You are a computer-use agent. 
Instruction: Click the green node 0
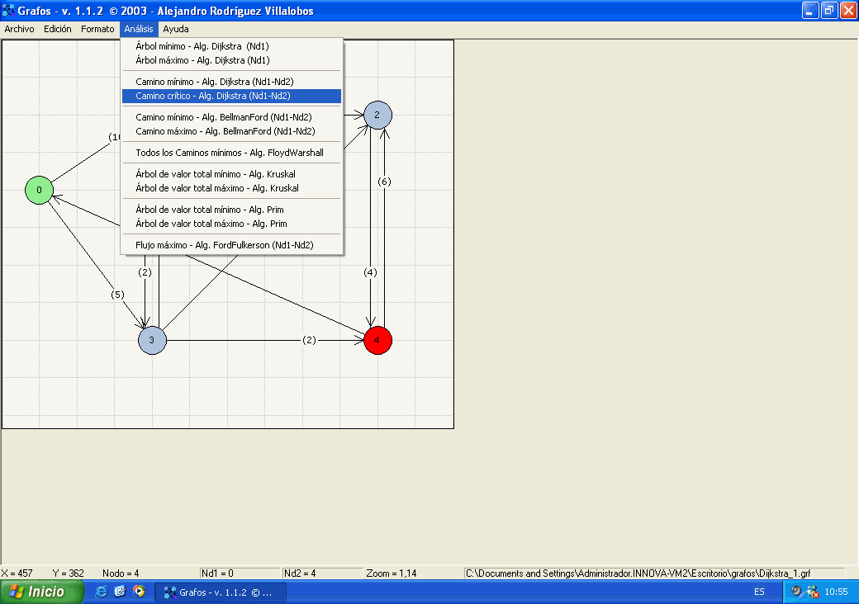[x=39, y=191]
